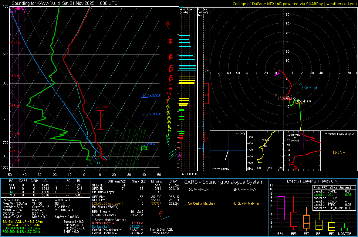This screenshot has width=358, height=237.
Task: Click the blue left-mover circle marker on hodograph
Action: tap(300, 84)
